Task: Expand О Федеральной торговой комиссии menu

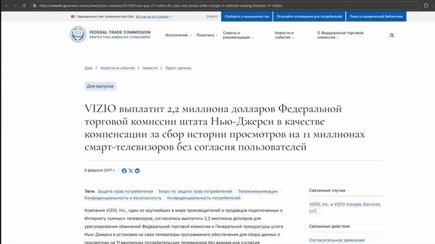Action: 341,35
